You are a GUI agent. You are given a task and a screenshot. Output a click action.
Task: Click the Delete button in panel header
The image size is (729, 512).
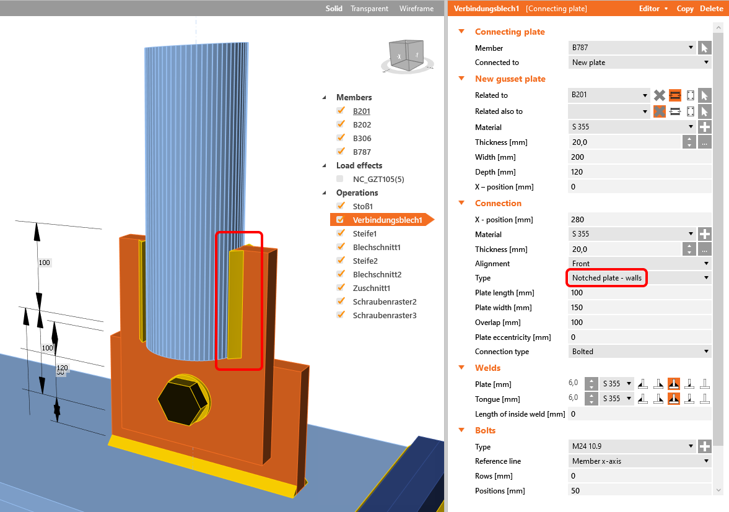(711, 9)
